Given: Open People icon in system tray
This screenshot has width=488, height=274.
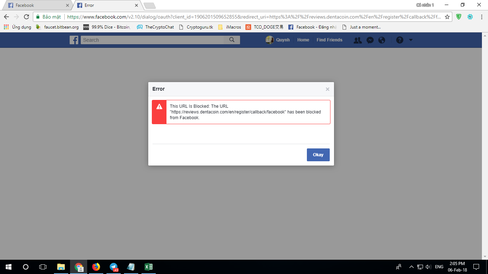Looking at the screenshot, I should pos(399,267).
